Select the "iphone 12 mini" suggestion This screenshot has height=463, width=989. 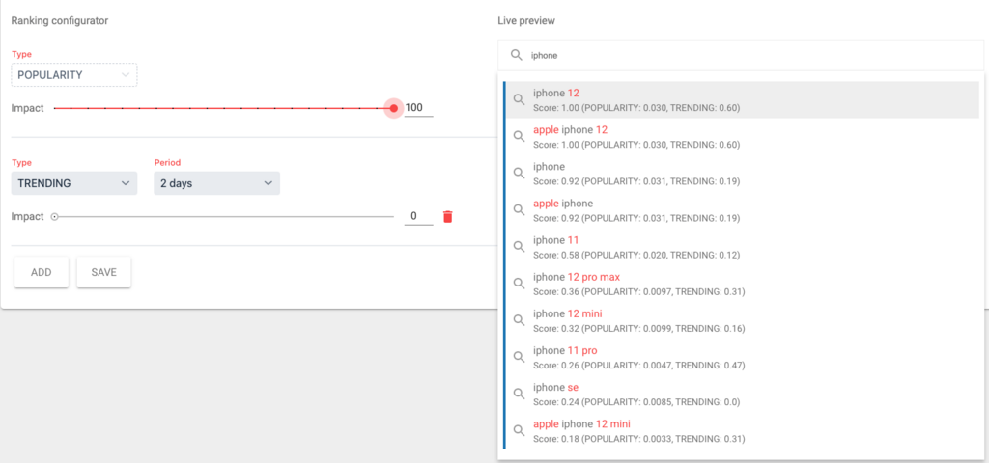coord(743,320)
